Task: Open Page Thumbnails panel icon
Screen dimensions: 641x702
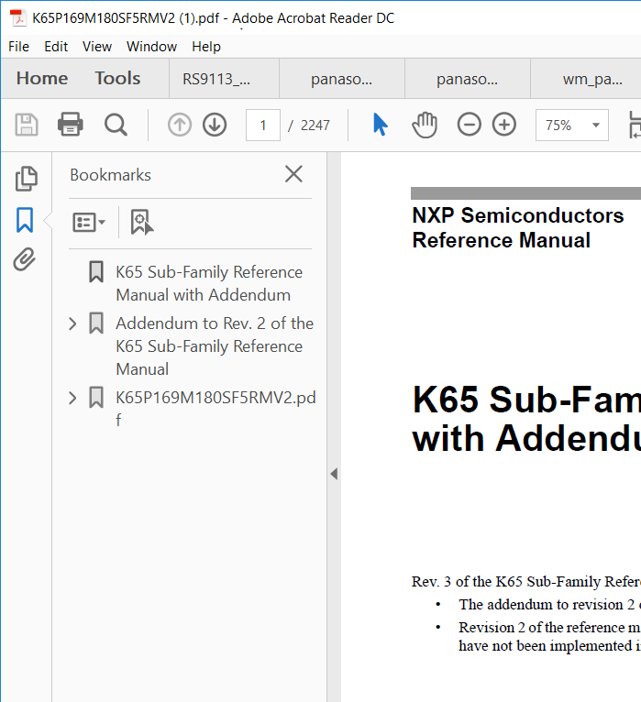Action: tap(26, 179)
